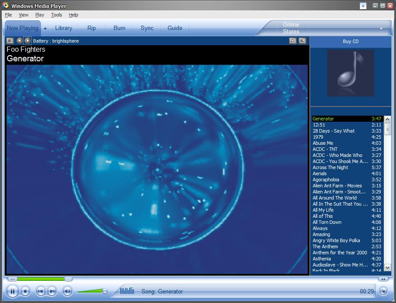
Task: Click the playlist scrollbar thumb
Action: [x=387, y=130]
